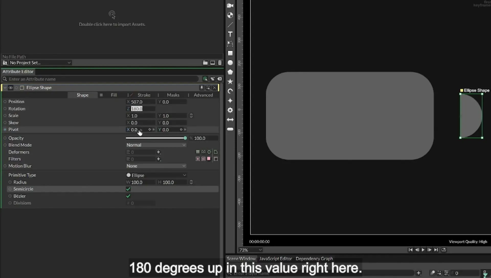This screenshot has height=278, width=491.
Task: Select the Rectangle shape tool
Action: click(230, 53)
